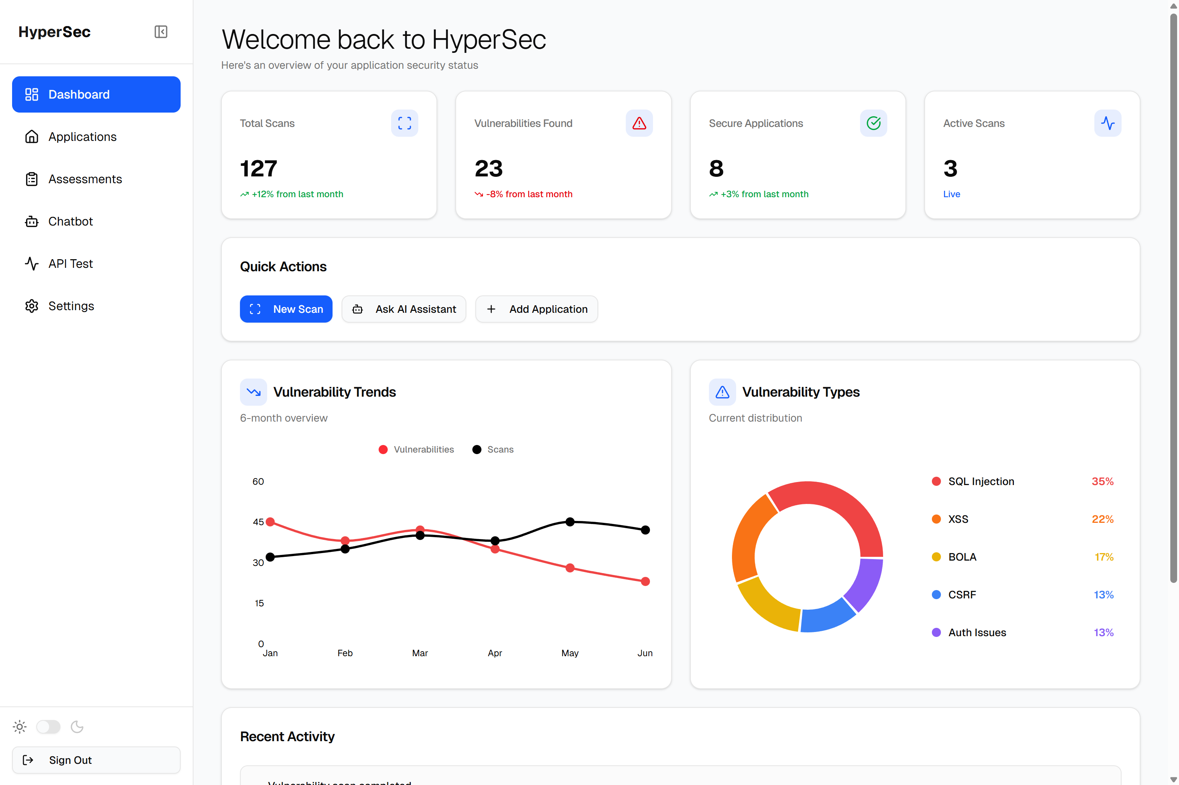Click the pulse icon on Active Scans card
Viewport: 1179px width, 785px height.
point(1108,123)
